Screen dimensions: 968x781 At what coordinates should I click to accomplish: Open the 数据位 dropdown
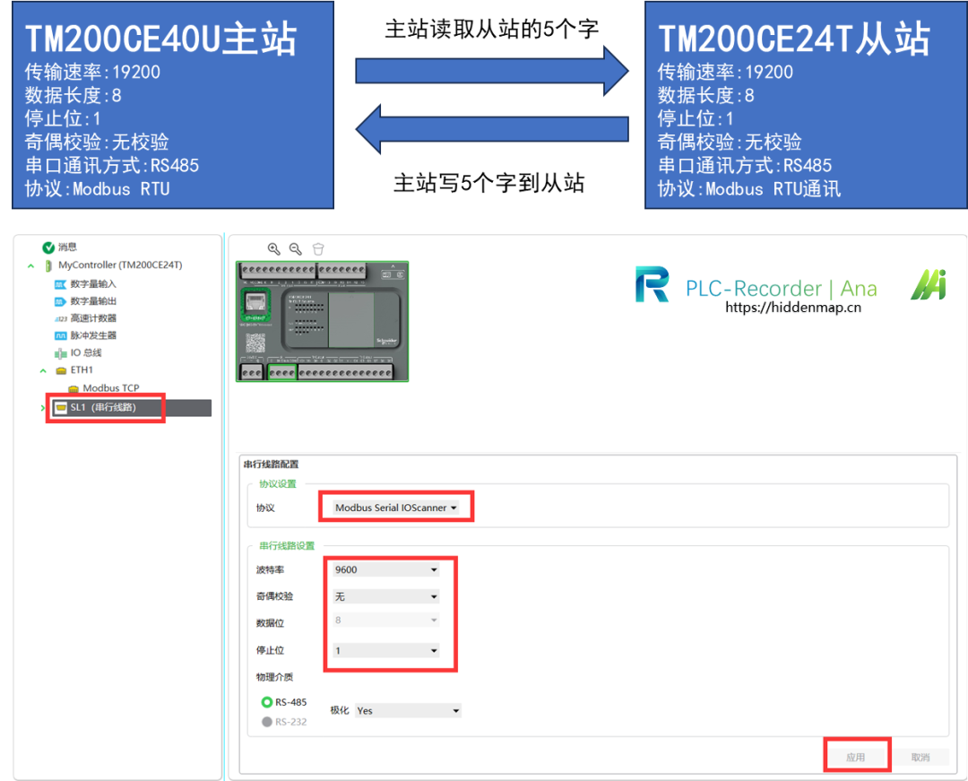point(385,620)
